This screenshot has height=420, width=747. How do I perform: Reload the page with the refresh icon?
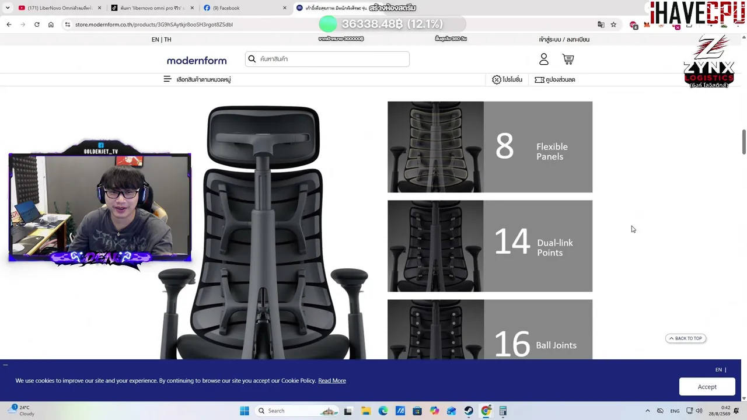click(x=37, y=24)
